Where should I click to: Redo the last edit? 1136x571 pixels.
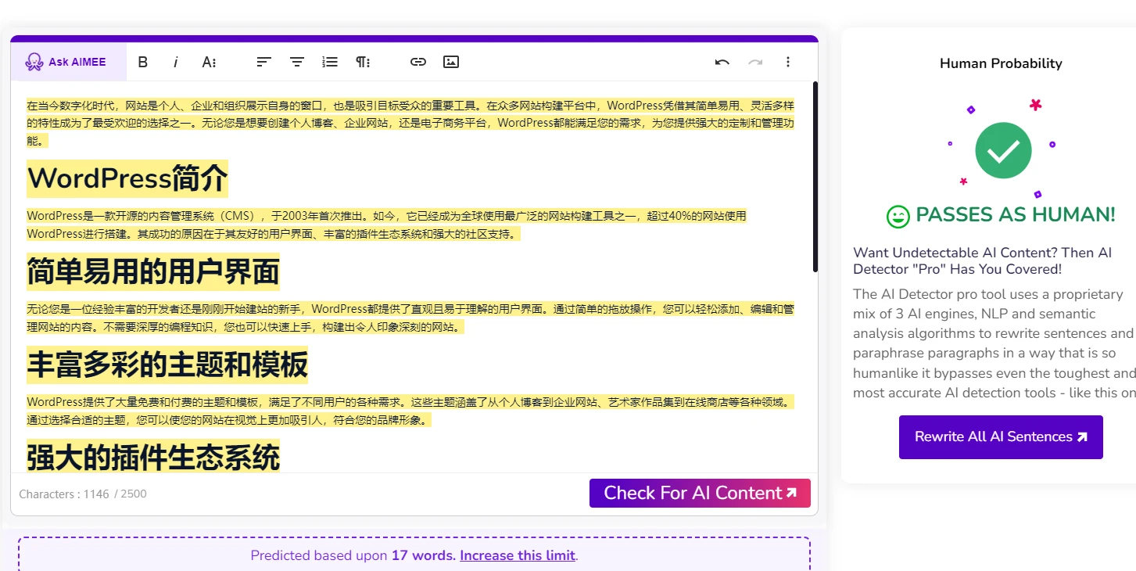755,62
